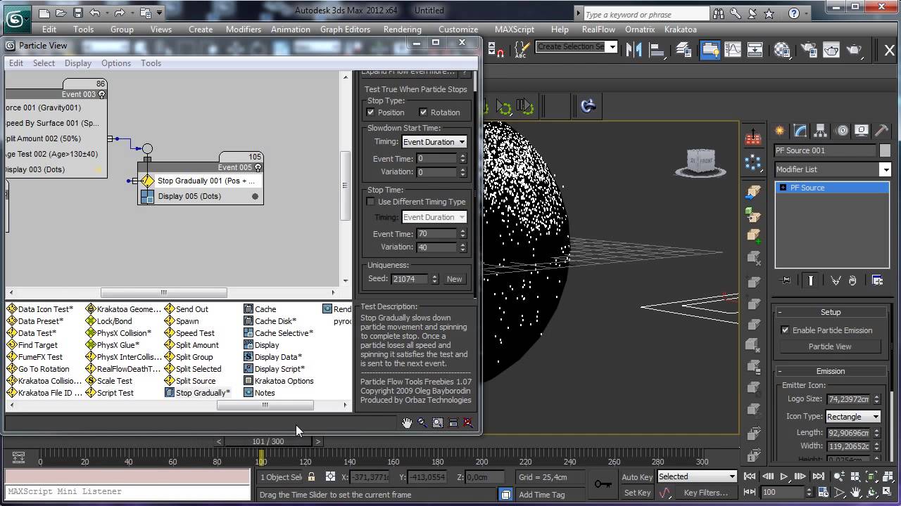Uncheck the Position stop type
The height and width of the screenshot is (506, 901).
(x=371, y=112)
